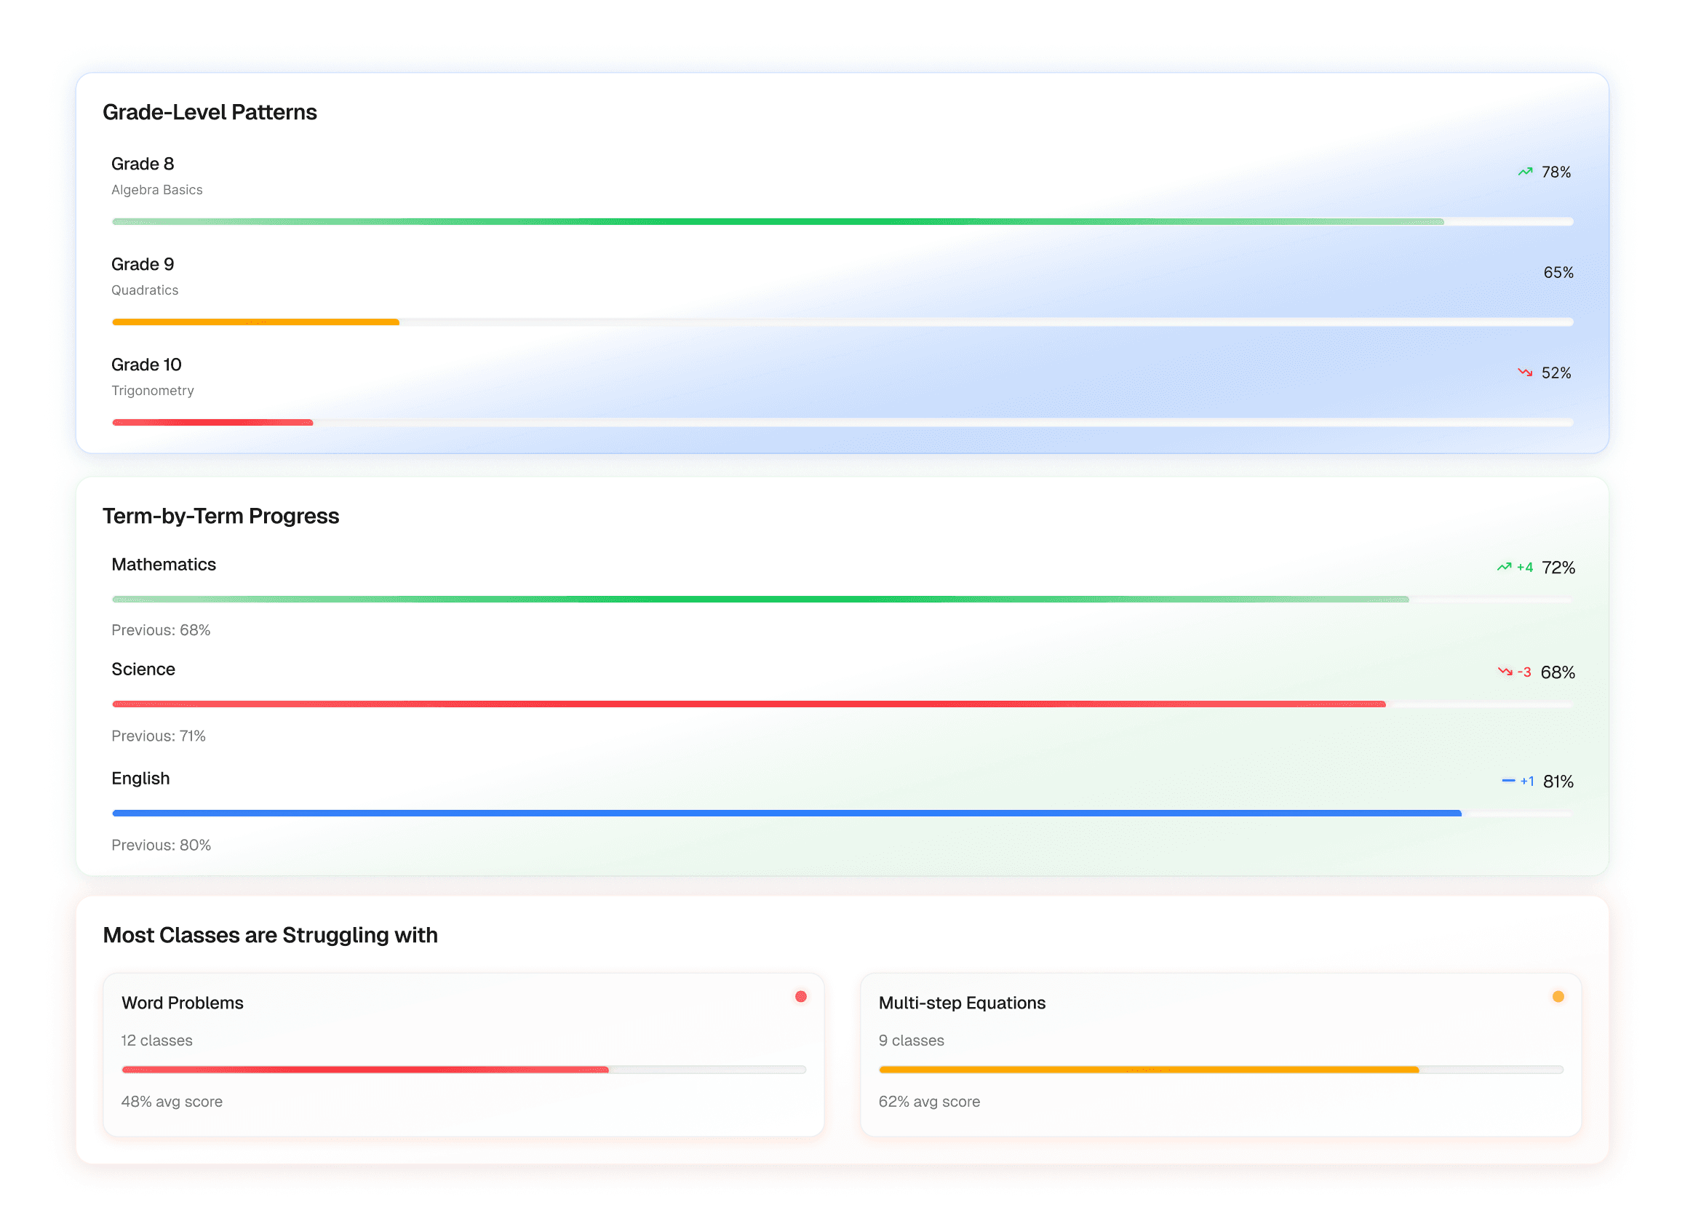The image size is (1685, 1229).
Task: Click Science red downward trend icon
Action: pyautogui.click(x=1505, y=672)
